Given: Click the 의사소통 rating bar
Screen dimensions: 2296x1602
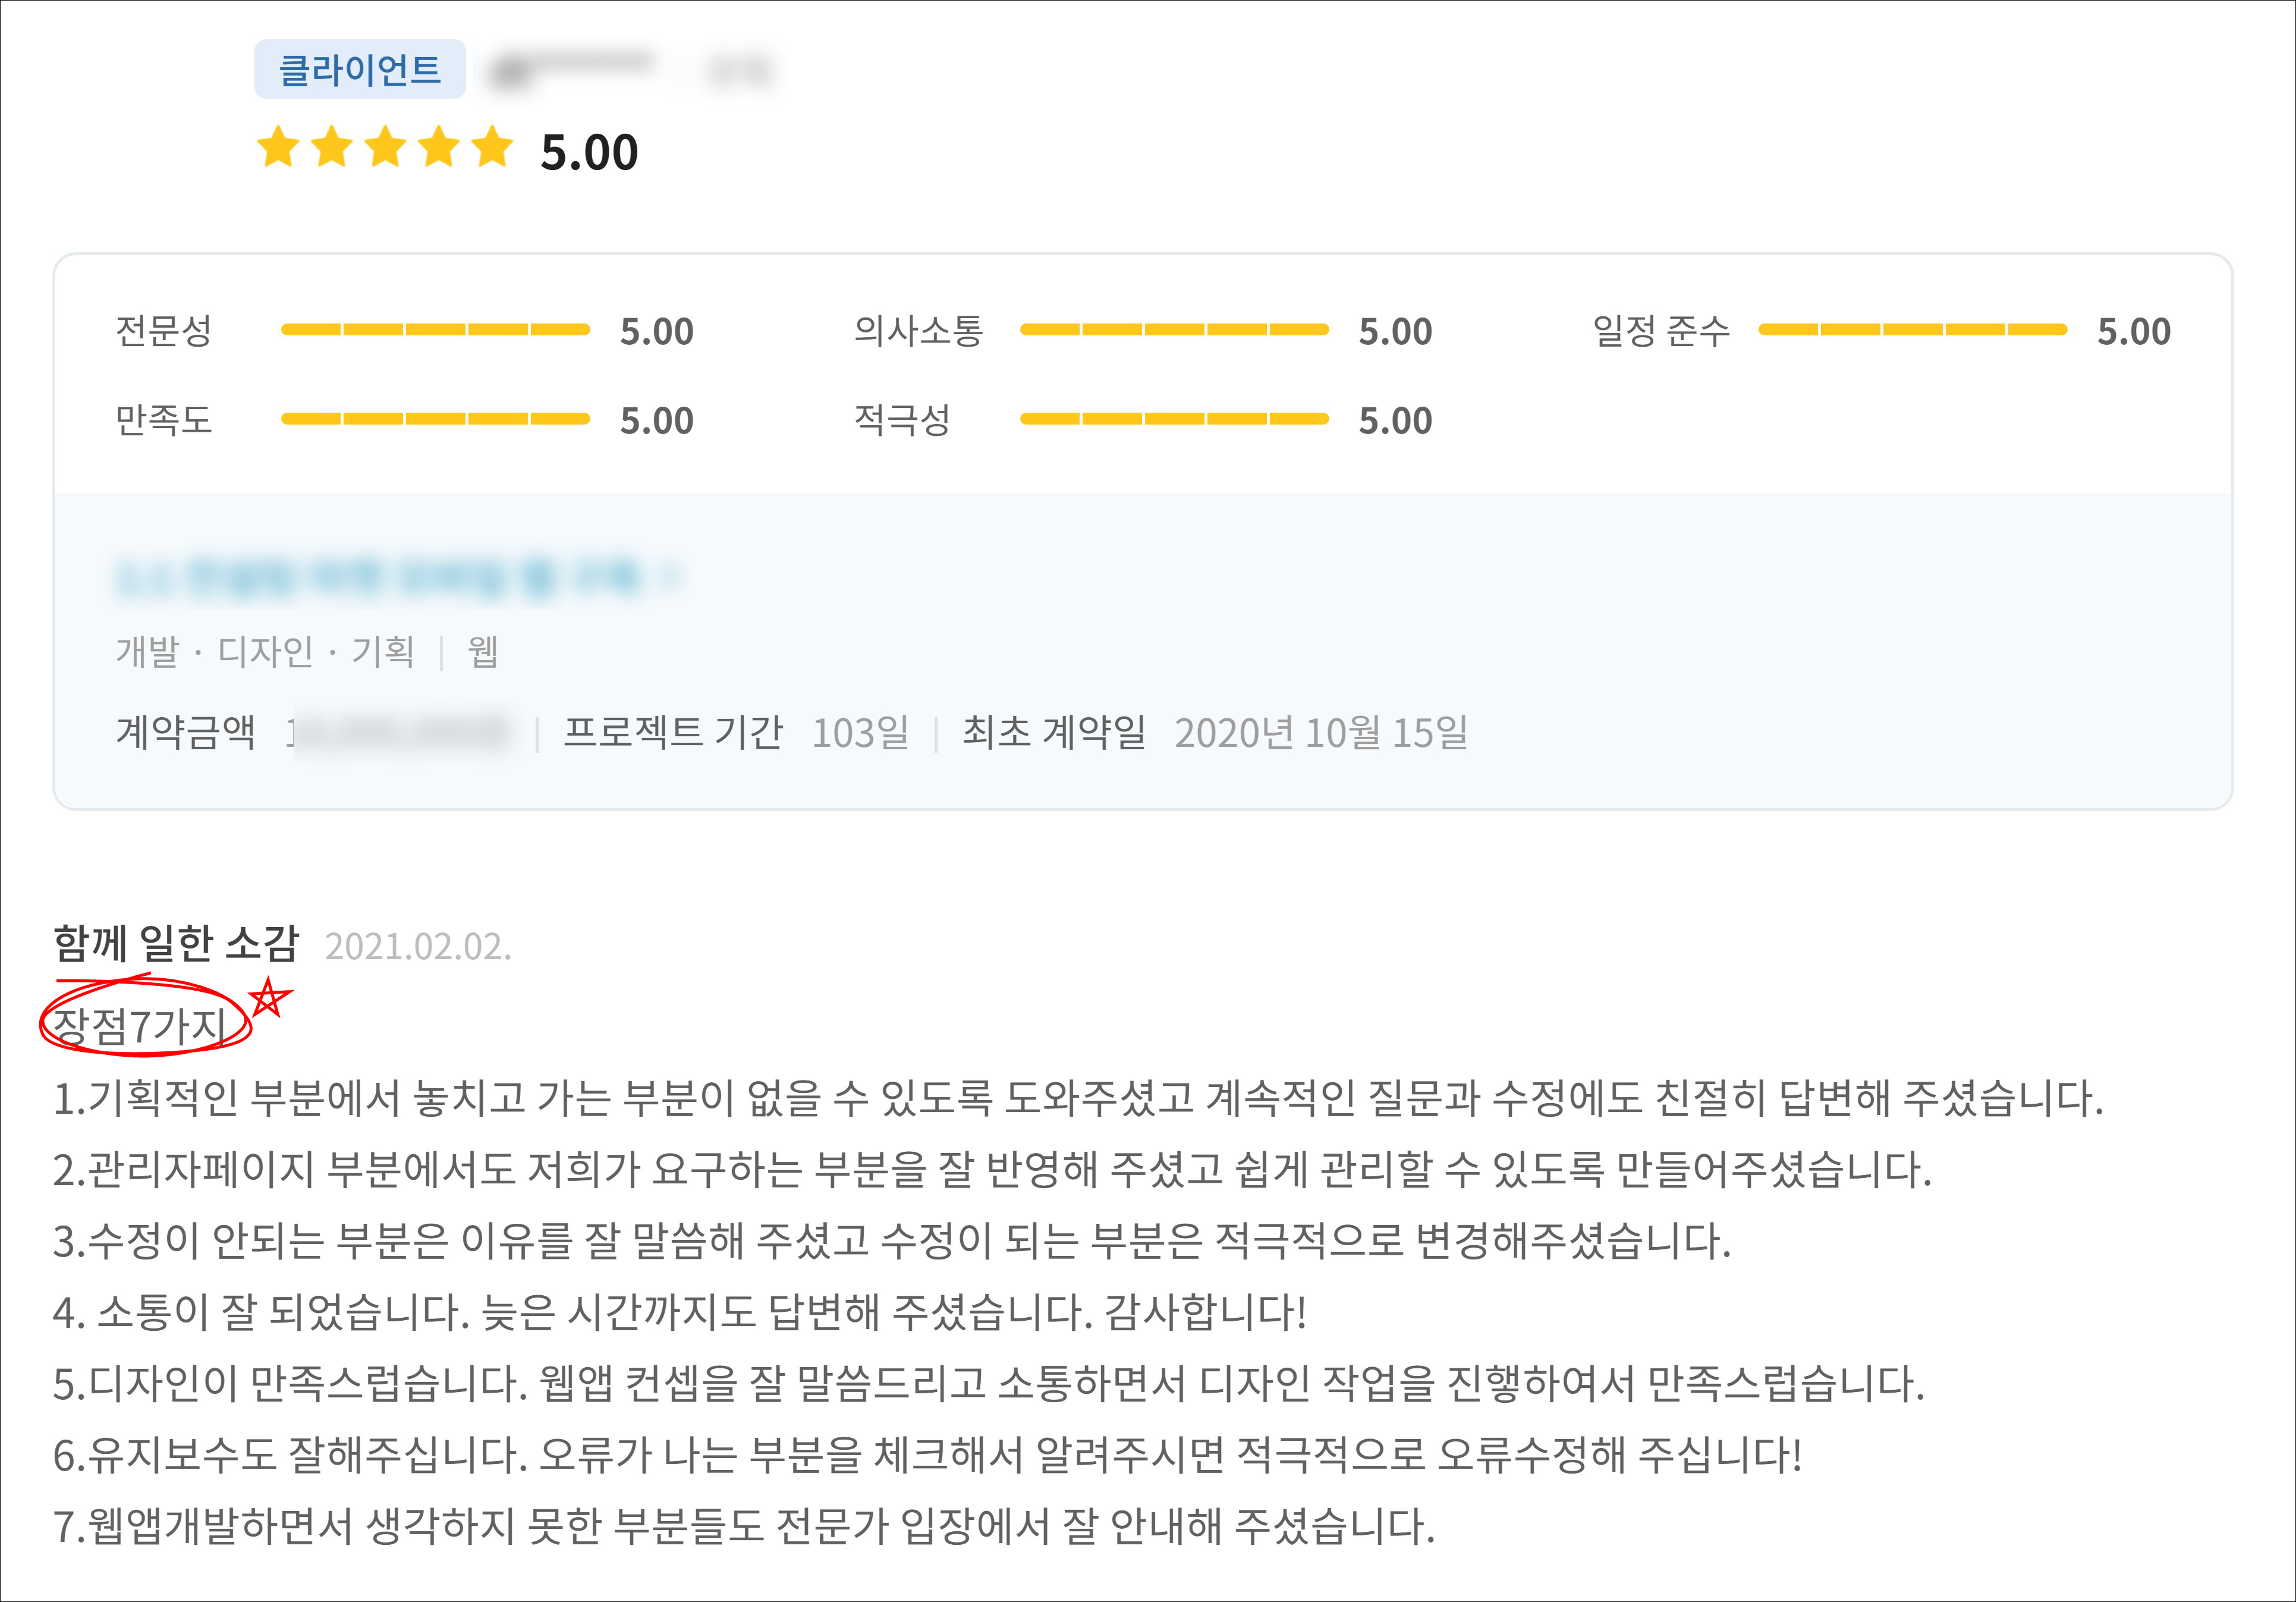Looking at the screenshot, I should 1174,330.
